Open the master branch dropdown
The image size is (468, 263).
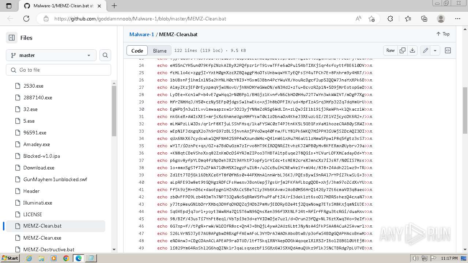[x=51, y=55]
